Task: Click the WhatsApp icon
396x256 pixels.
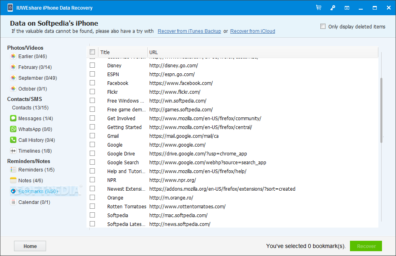Action: point(13,129)
